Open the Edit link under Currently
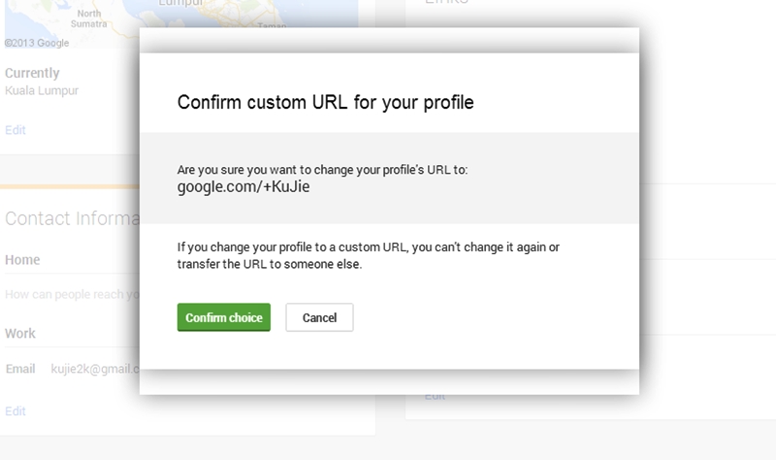Viewport: 776px width, 460px height. [16, 130]
